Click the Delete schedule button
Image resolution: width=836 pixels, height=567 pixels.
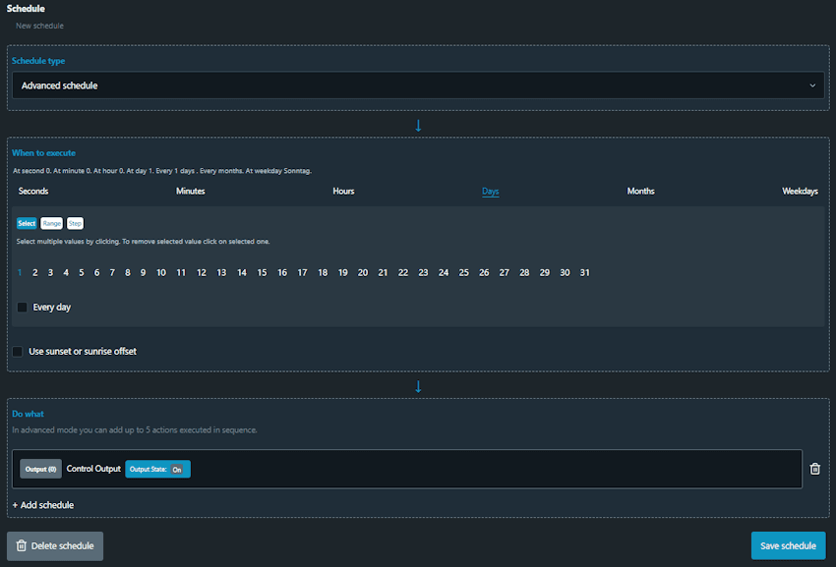pyautogui.click(x=55, y=545)
